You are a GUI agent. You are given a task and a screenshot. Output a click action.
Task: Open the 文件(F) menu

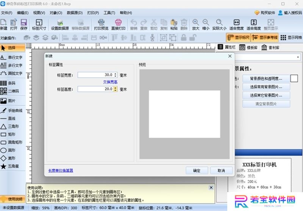(x=6, y=13)
